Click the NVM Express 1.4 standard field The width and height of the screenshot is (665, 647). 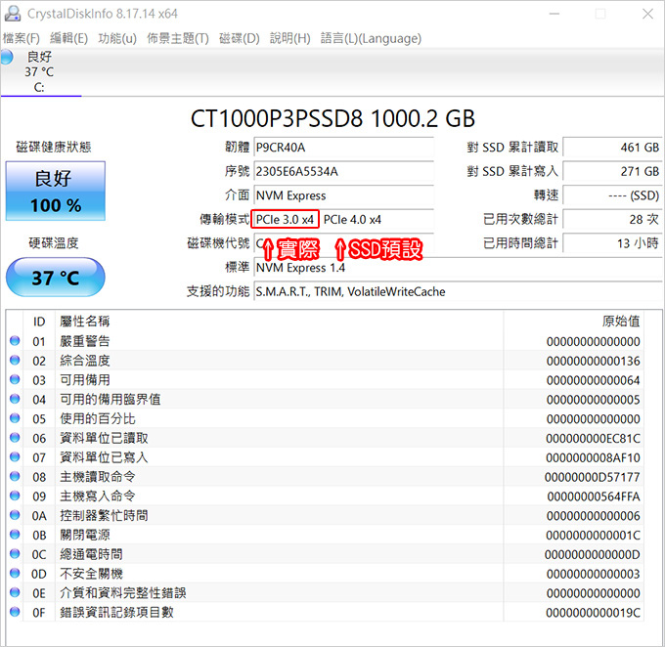458,268
